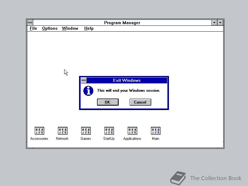248x186 pixels.
Task: Open the Games program group icon
Action: [x=86, y=131]
